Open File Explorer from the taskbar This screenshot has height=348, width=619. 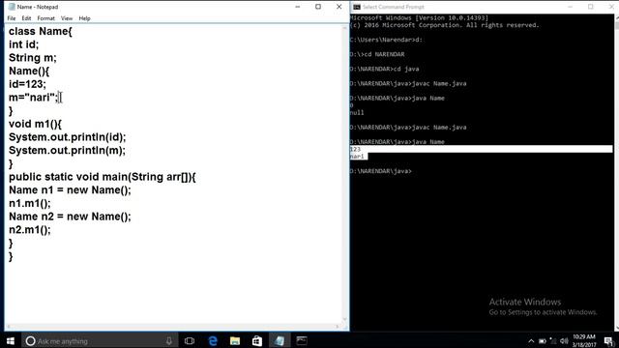coord(235,341)
